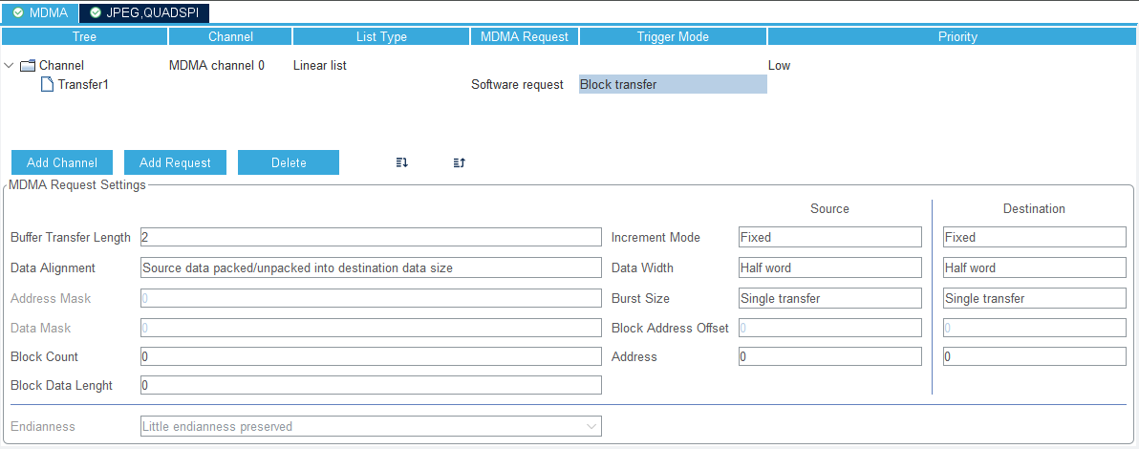Switch to the JPEG,QUADSPI tab
1139x449 pixels.
(144, 12)
